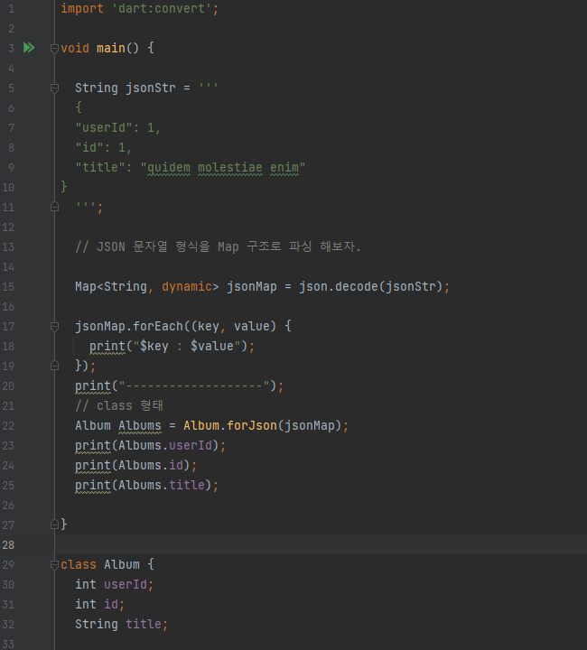The width and height of the screenshot is (587, 650).
Task: Click the fold end marker on line 19
Action: 54,366
